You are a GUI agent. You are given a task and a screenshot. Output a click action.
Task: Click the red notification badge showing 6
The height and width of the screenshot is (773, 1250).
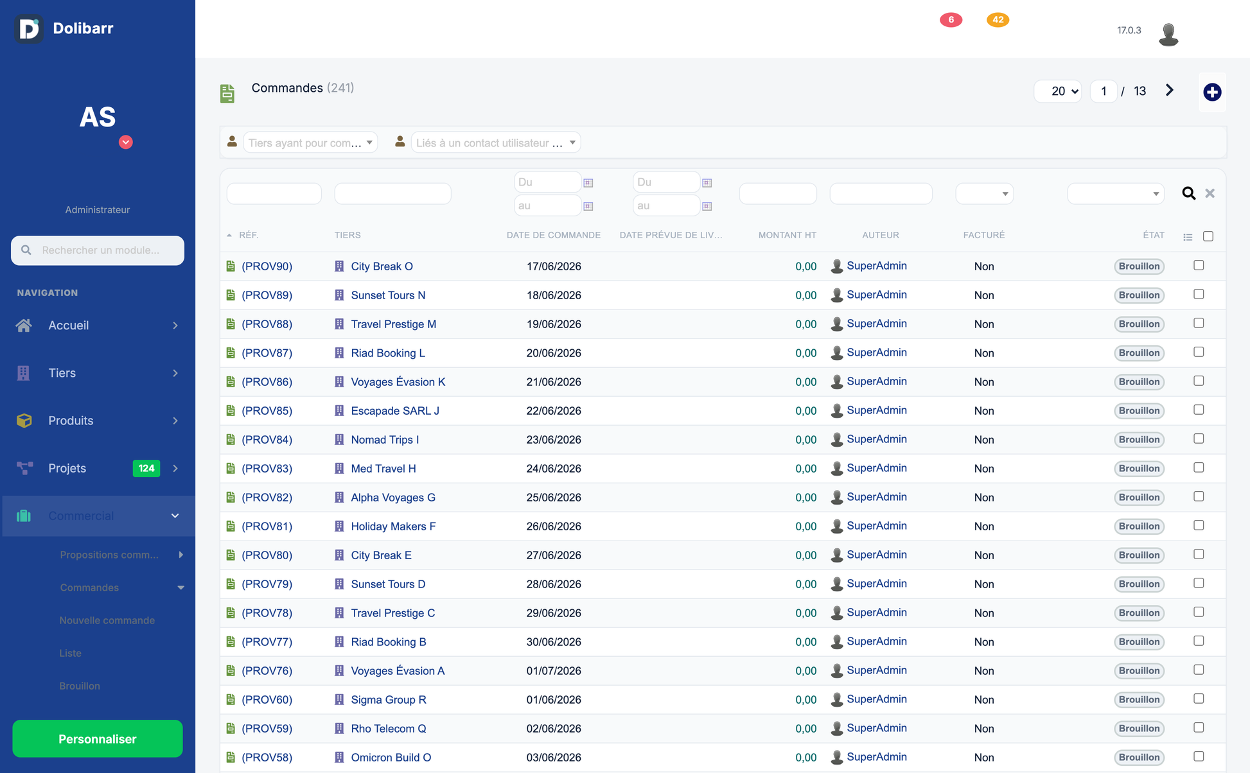[x=951, y=20]
